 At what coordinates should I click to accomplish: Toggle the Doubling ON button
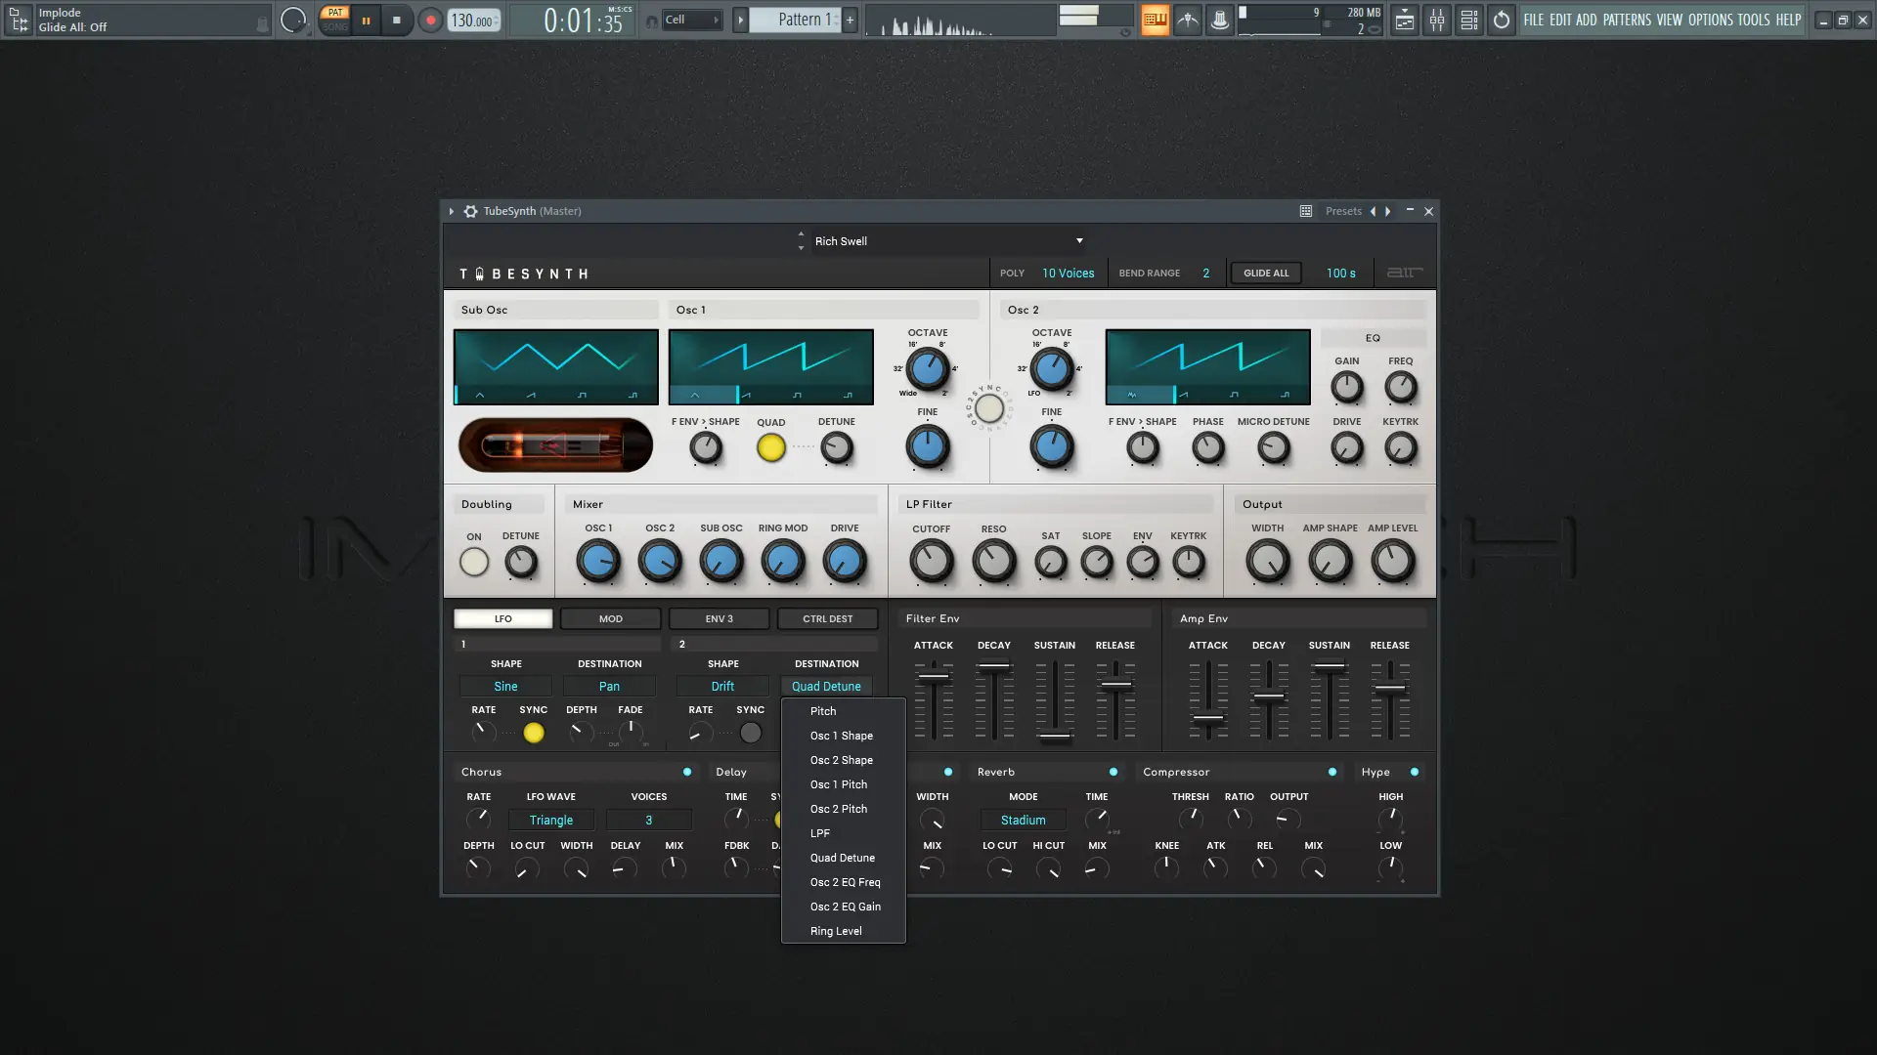coord(474,562)
